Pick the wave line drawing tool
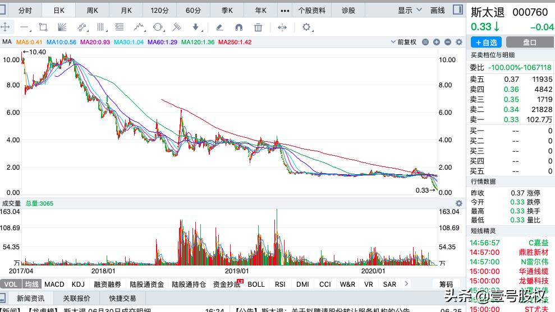Screen dimensions: 555x312 click(139, 27)
